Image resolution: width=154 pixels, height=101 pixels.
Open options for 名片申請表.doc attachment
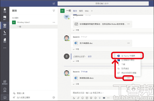click(128, 43)
